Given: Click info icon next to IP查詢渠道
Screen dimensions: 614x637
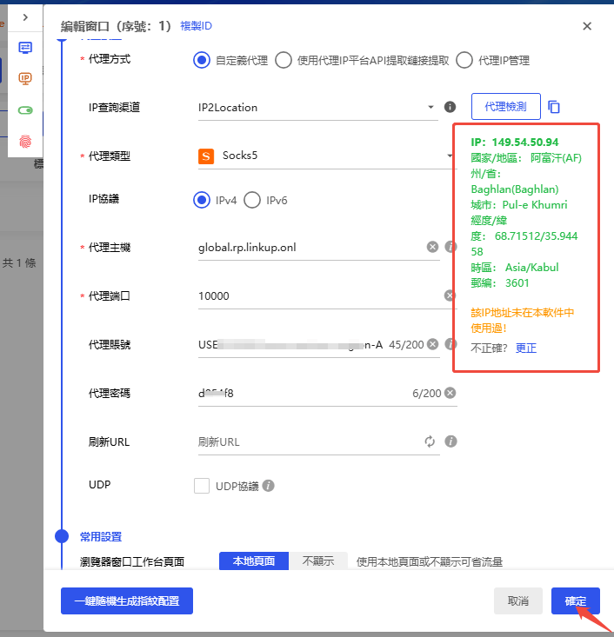Looking at the screenshot, I should (x=450, y=107).
